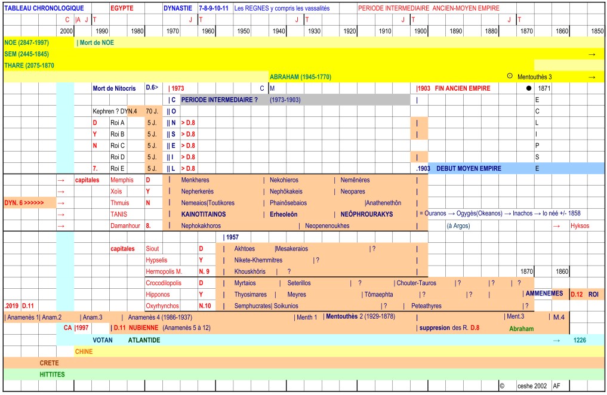Click the "DYN. 6 >>>>>>" label
607x395 pixels.
24,203
